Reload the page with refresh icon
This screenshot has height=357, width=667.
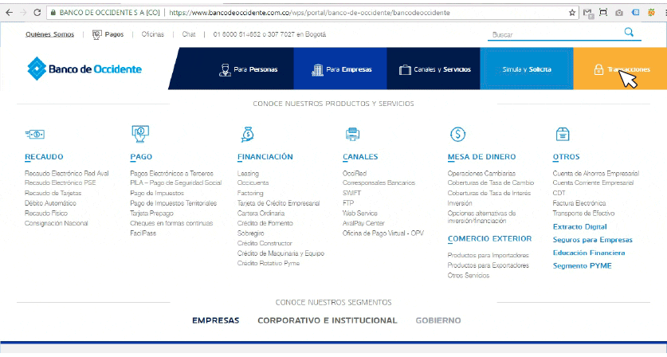37,12
